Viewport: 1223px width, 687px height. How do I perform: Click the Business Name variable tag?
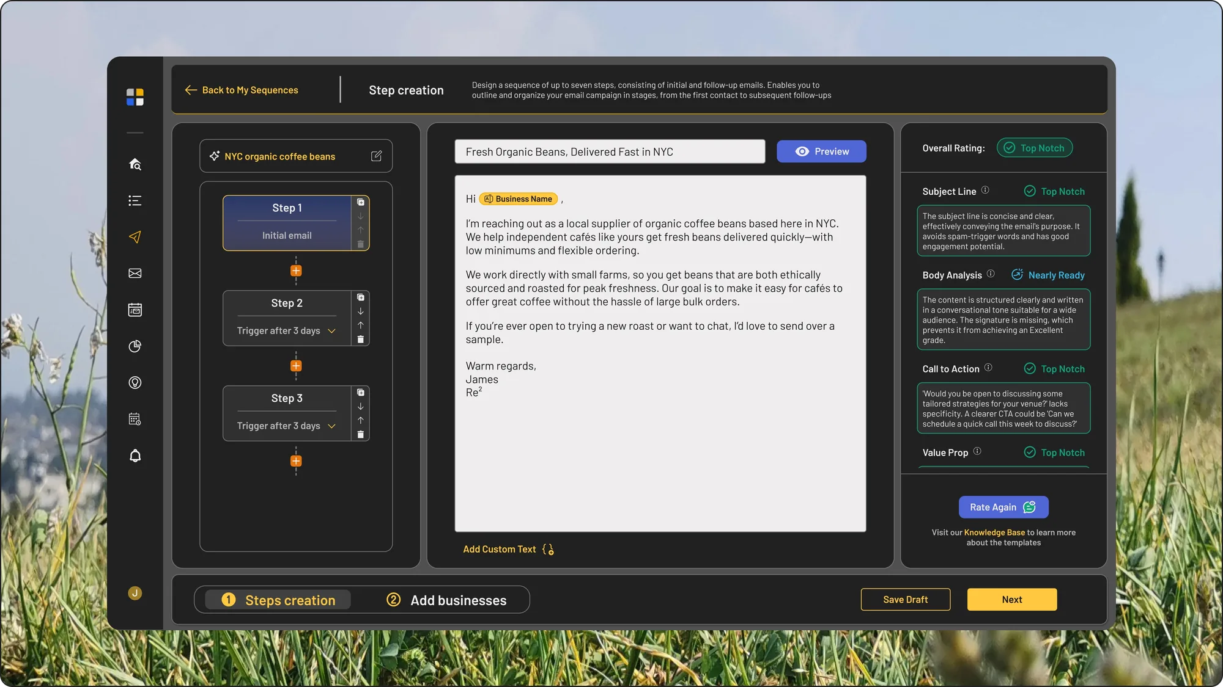519,199
